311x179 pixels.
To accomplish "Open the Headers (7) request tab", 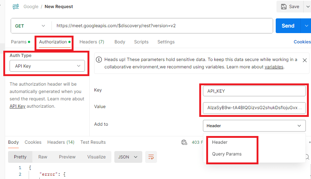I will 92,42.
